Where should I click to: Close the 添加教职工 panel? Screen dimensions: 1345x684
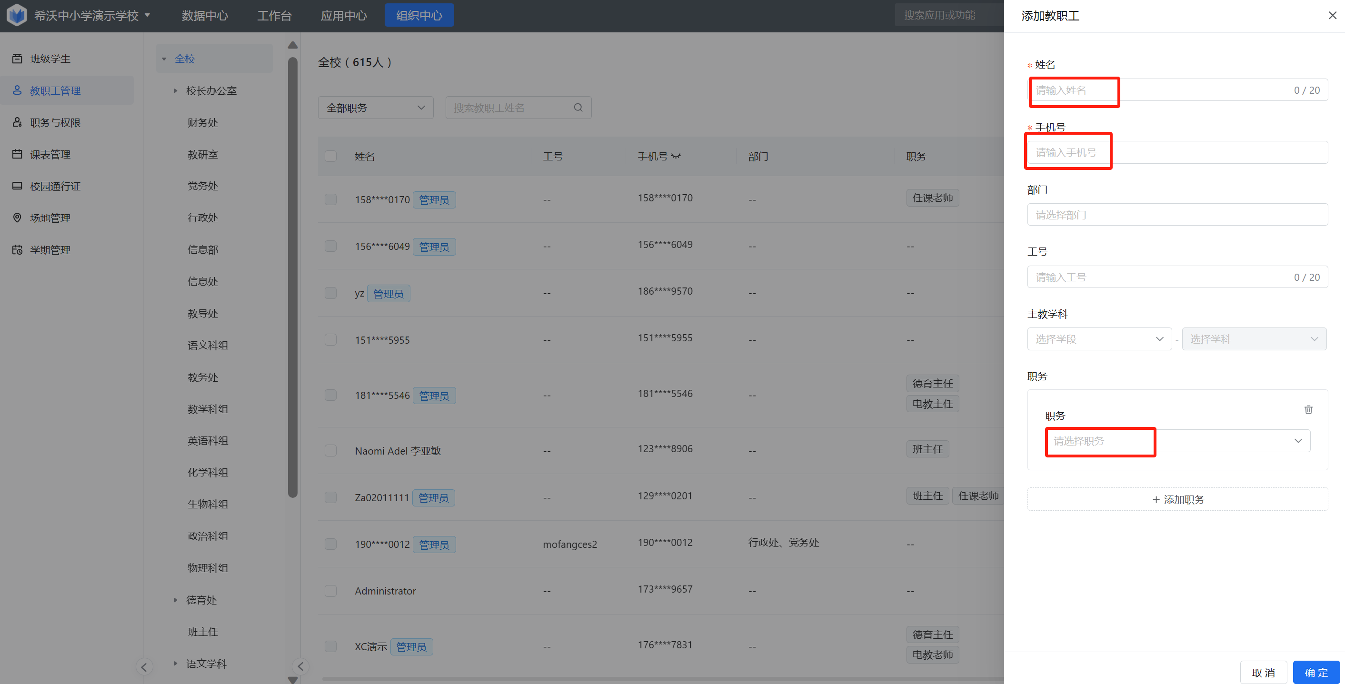coord(1332,16)
